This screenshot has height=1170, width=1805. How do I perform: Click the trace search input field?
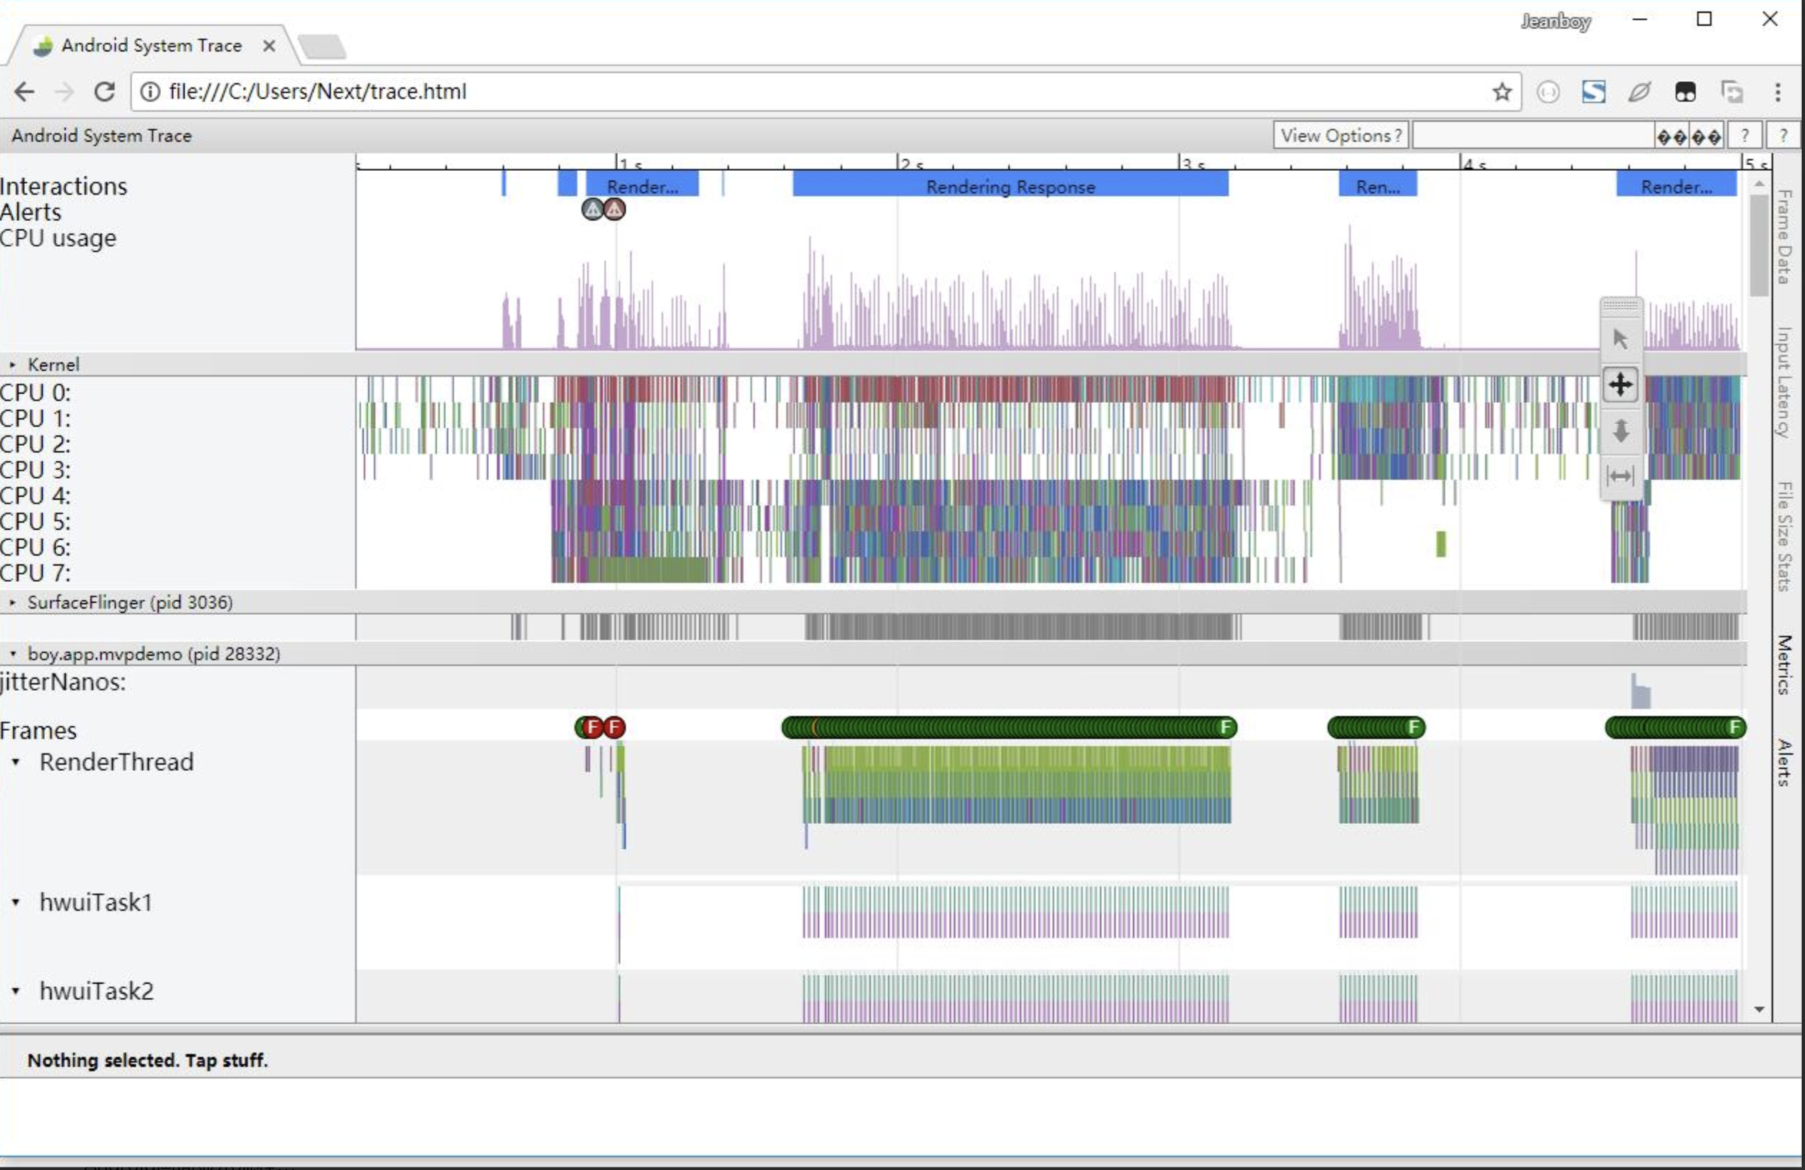[1532, 136]
